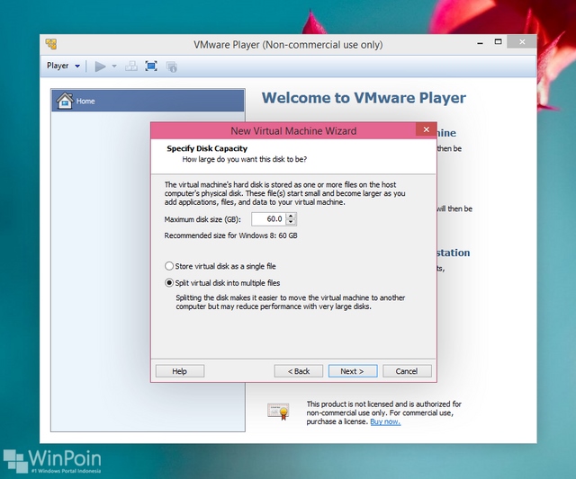The image size is (576, 479).
Task: Click the Unity mode toolbar icon
Action: pyautogui.click(x=172, y=67)
